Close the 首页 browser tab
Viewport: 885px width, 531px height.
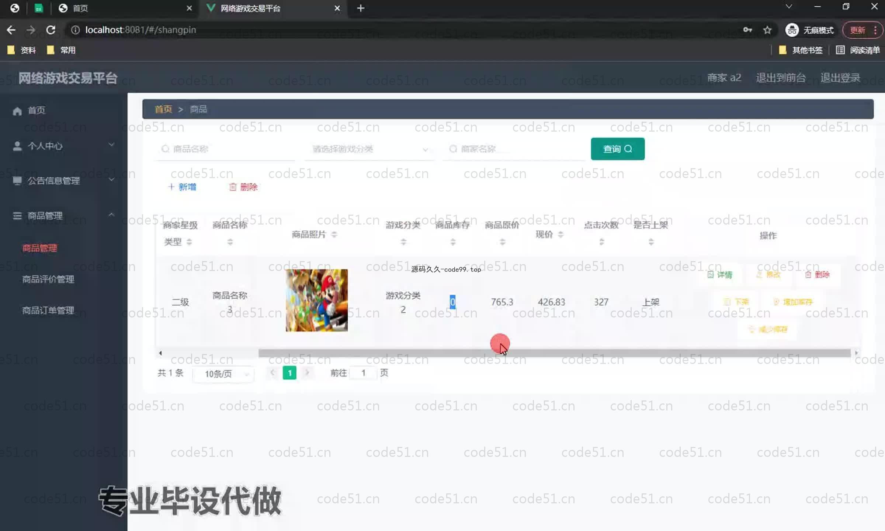pyautogui.click(x=189, y=8)
